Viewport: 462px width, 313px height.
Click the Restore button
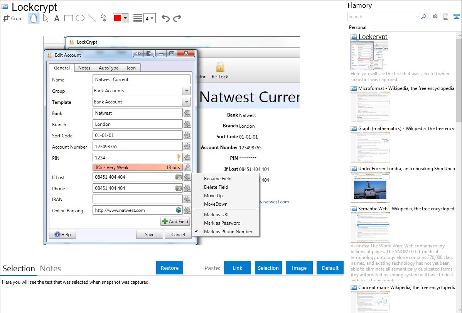click(x=170, y=268)
